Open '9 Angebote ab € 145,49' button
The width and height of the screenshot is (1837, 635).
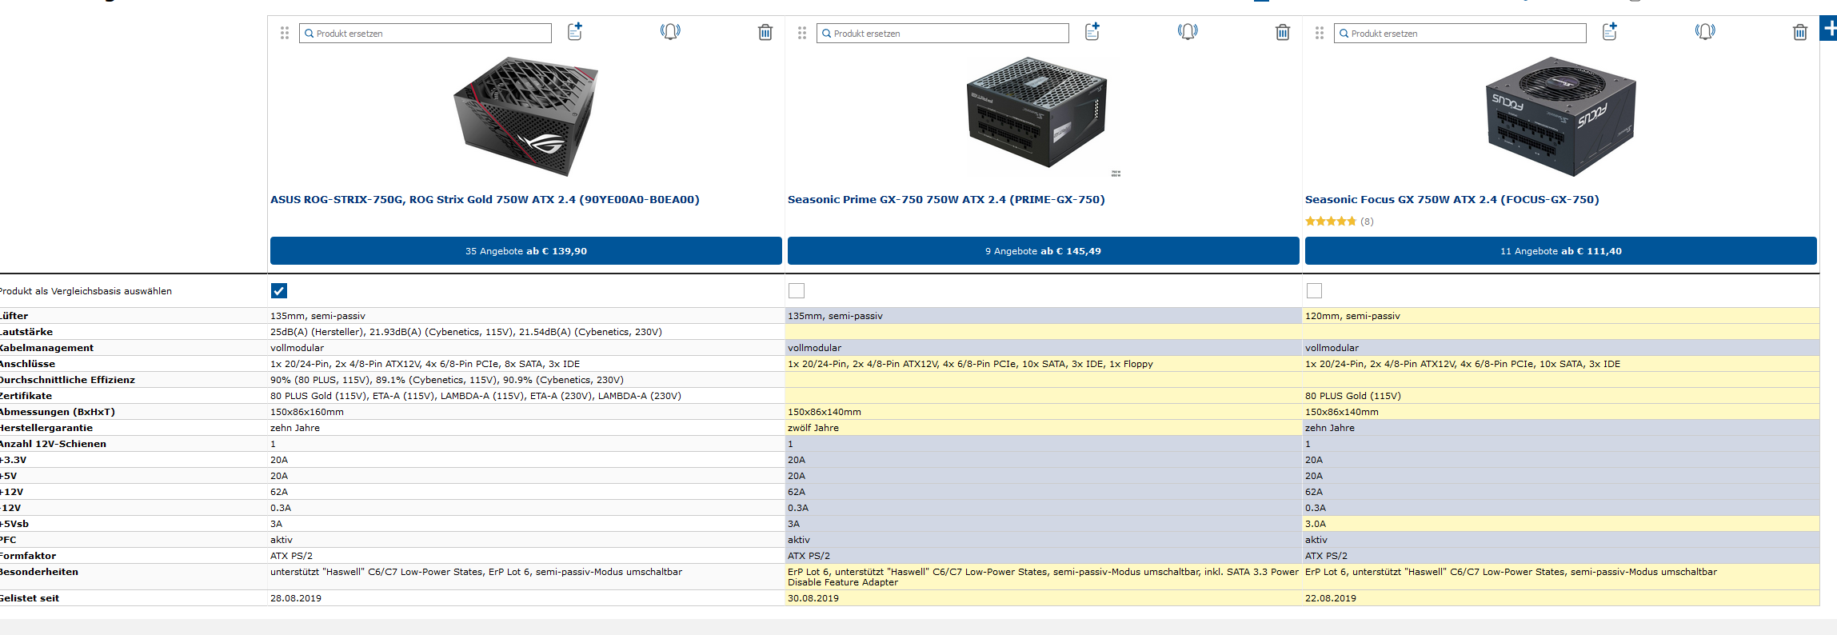click(x=1044, y=251)
